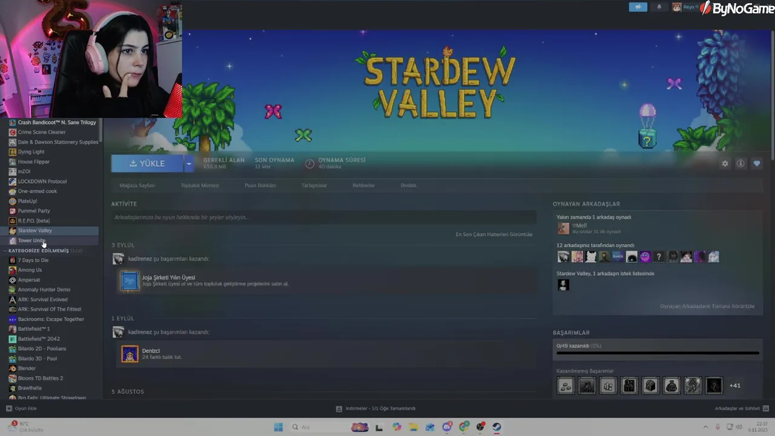Open the Puan Dükkânı tab

click(x=260, y=185)
